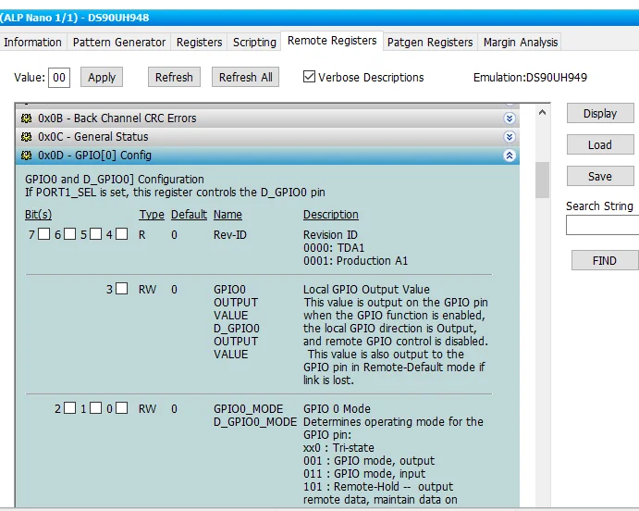
Task: Open the Margin Analysis tab
Action: [521, 42]
